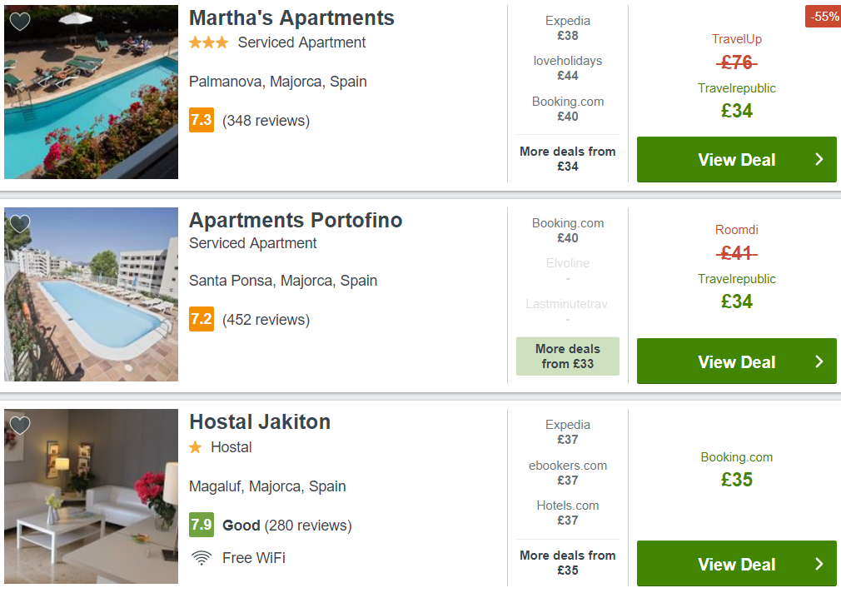The image size is (841, 593).
Task: Click the Free WiFi icon
Action: [202, 558]
